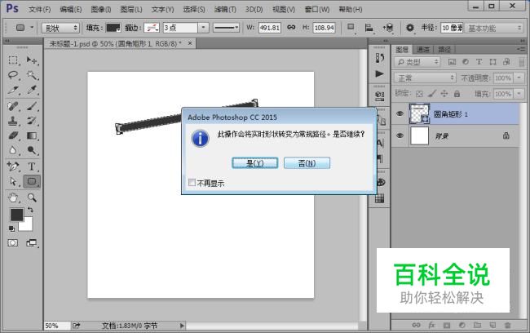The height and width of the screenshot is (333, 530).
Task: Swap foreground and background colors
Action: tap(30, 210)
